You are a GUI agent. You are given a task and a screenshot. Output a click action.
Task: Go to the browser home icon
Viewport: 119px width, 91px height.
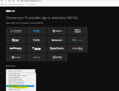(x=13, y=1)
